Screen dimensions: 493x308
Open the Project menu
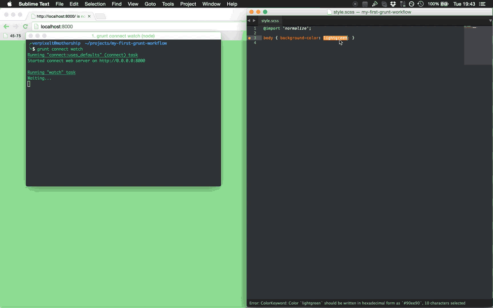pyautogui.click(x=188, y=4)
